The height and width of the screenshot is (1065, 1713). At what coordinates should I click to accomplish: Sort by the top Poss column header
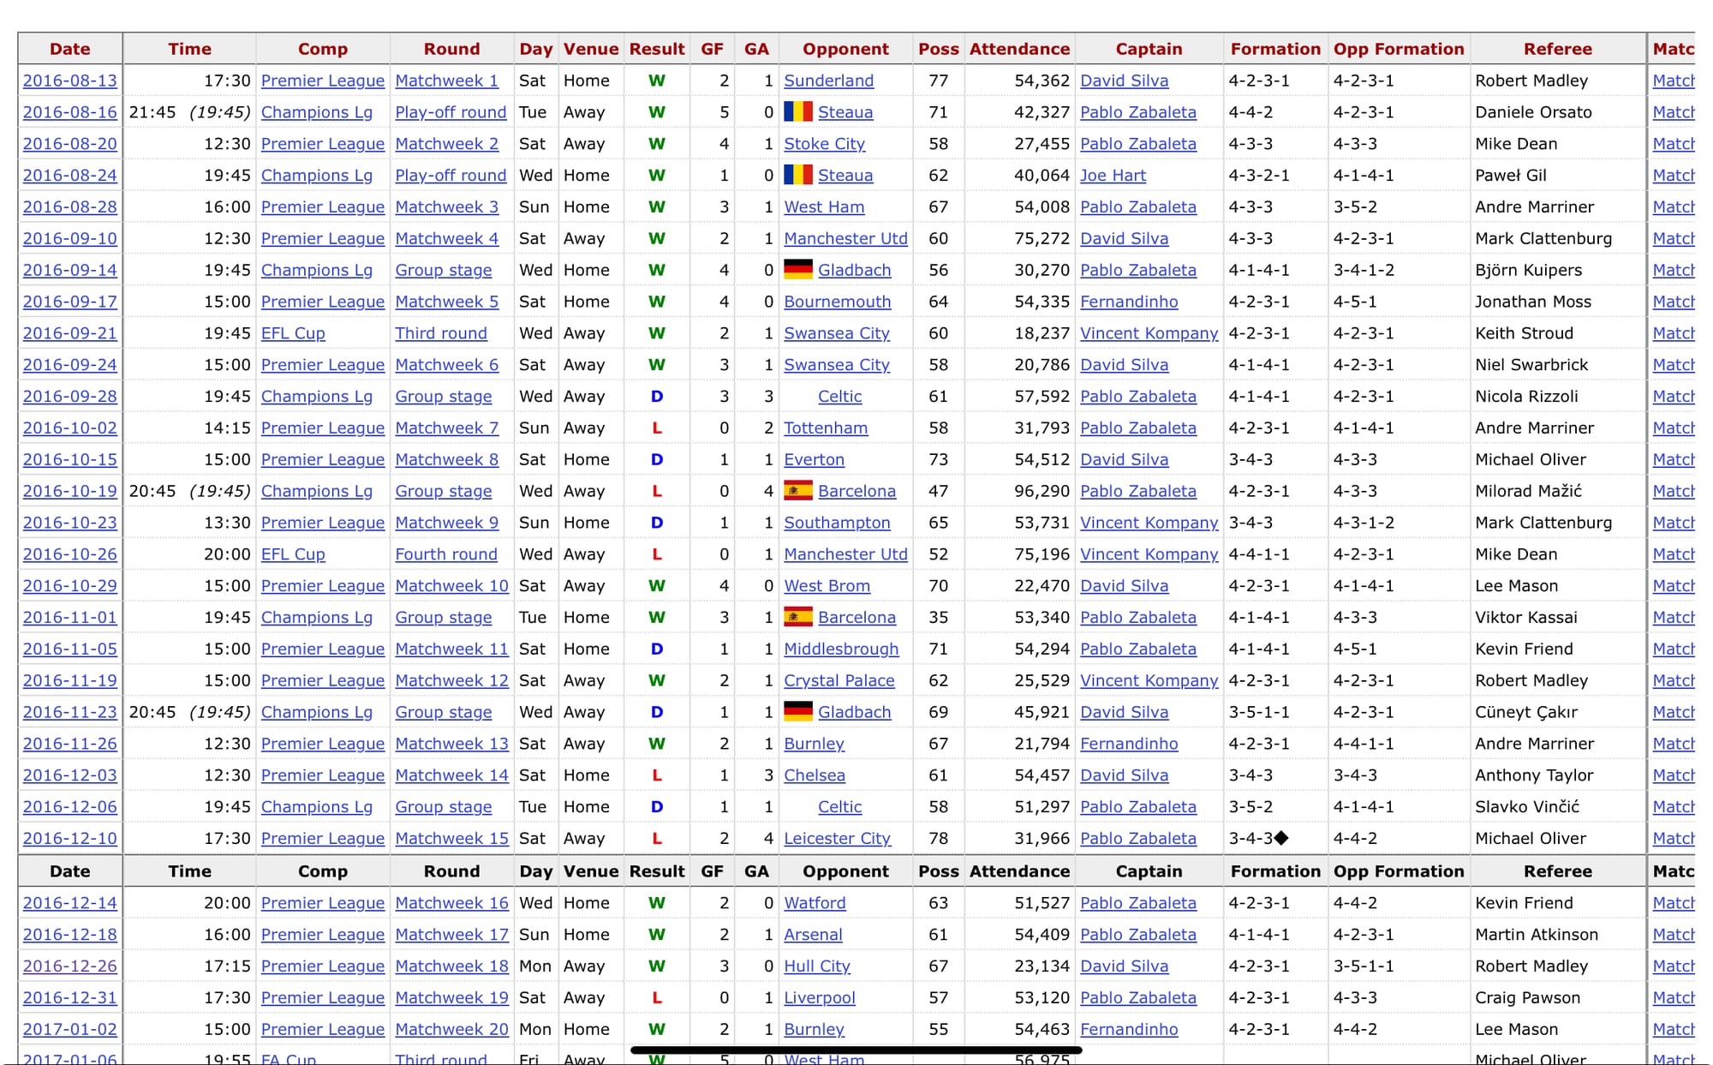[939, 49]
